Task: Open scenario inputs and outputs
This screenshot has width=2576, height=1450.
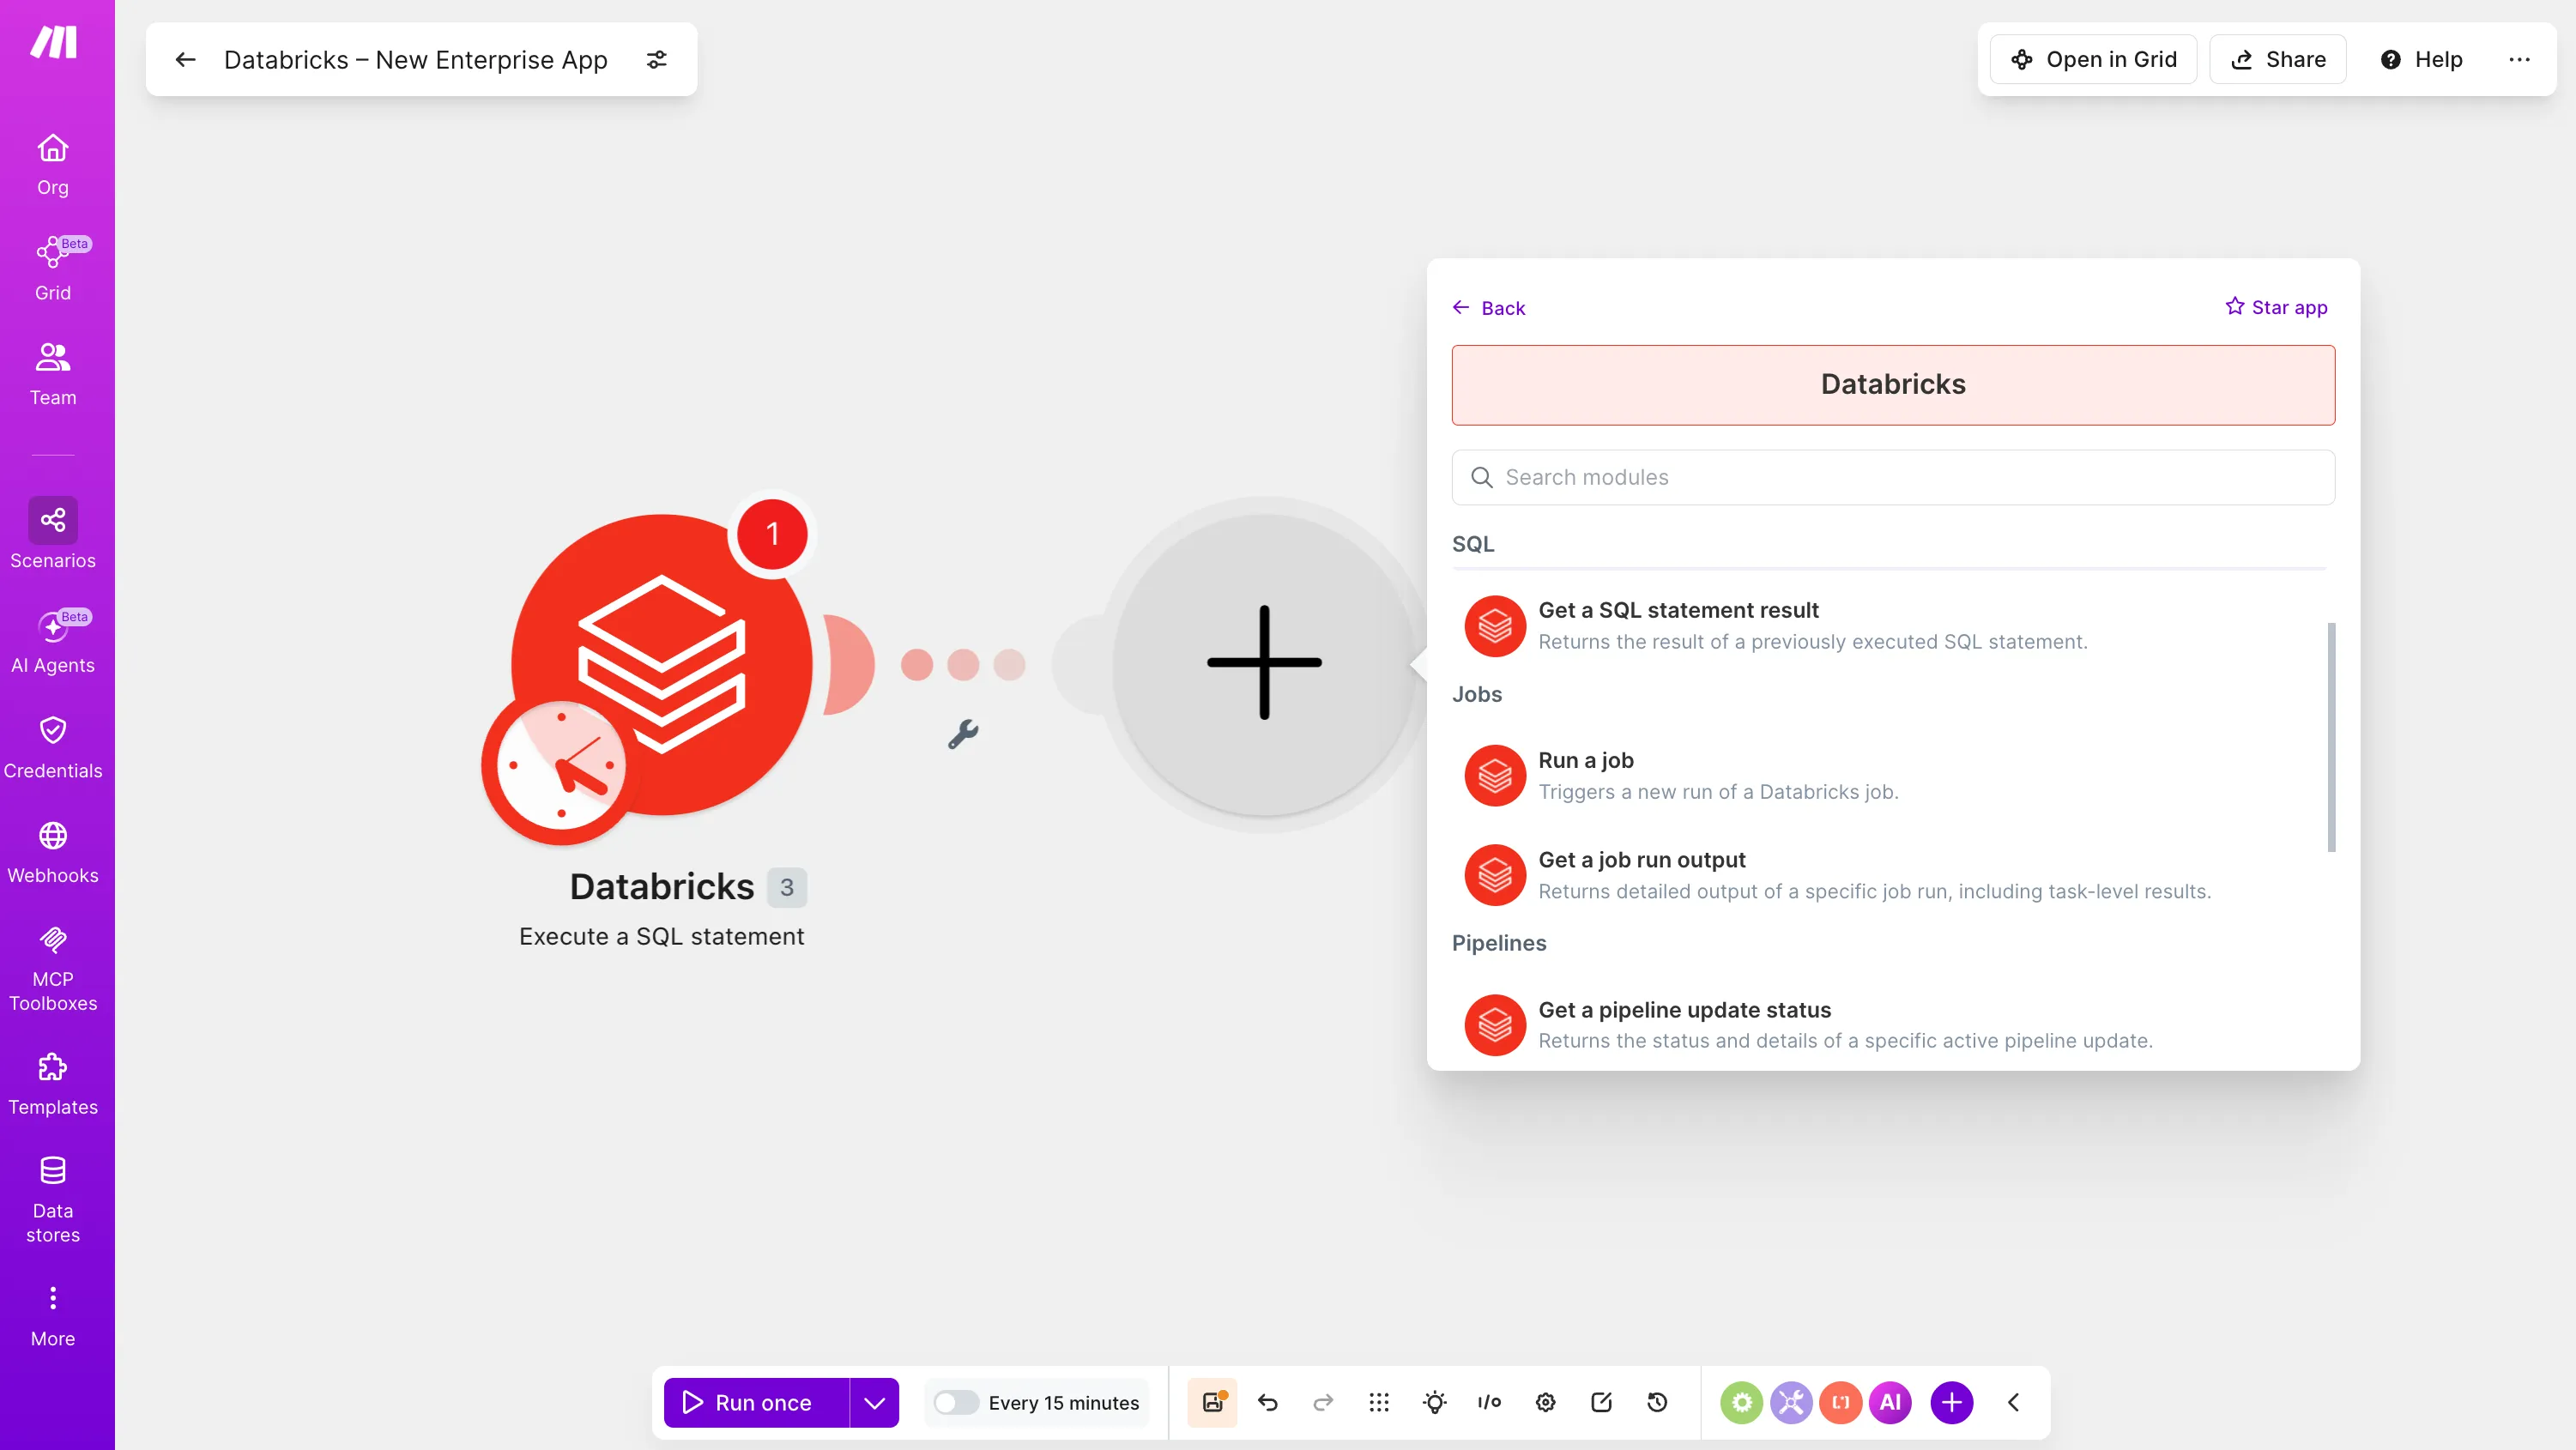Action: [x=1490, y=1403]
